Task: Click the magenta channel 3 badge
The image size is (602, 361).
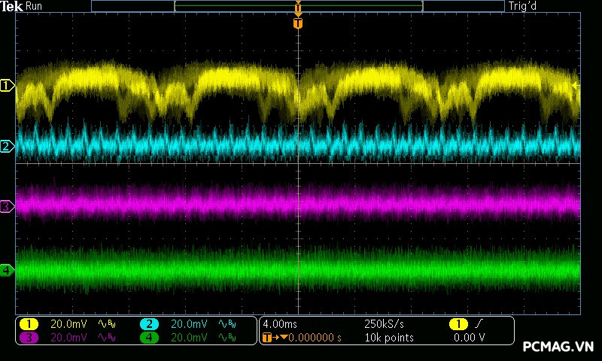Action: [x=29, y=338]
